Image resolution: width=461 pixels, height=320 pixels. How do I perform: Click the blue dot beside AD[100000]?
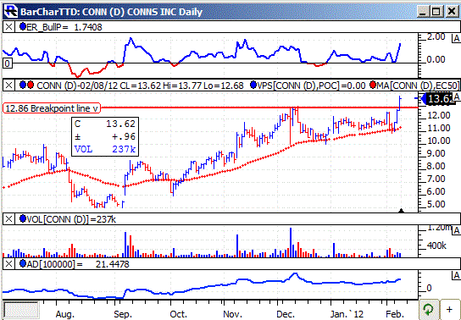[x=23, y=264]
